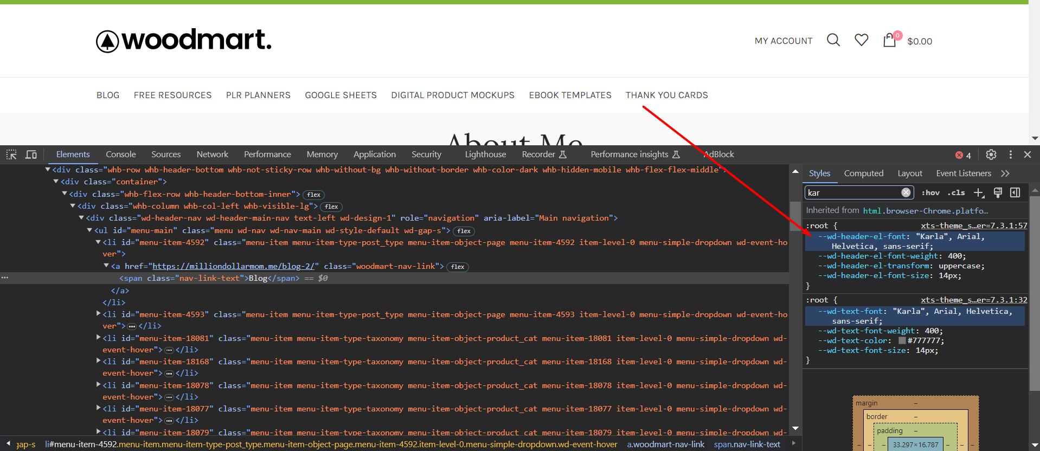Collapse the li menu-item-4592 node
The width and height of the screenshot is (1040, 451).
click(98, 242)
